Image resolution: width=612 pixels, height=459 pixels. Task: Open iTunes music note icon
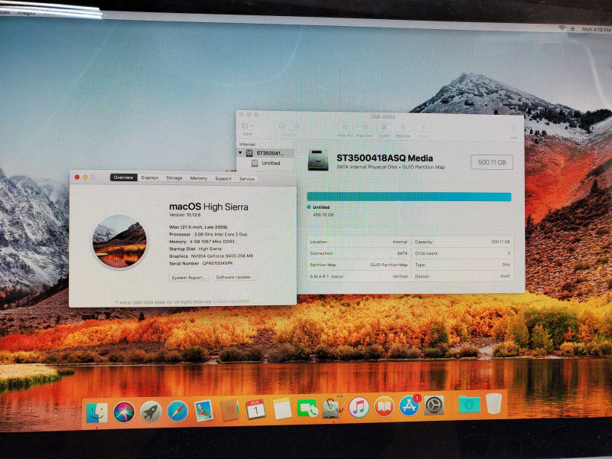(359, 407)
